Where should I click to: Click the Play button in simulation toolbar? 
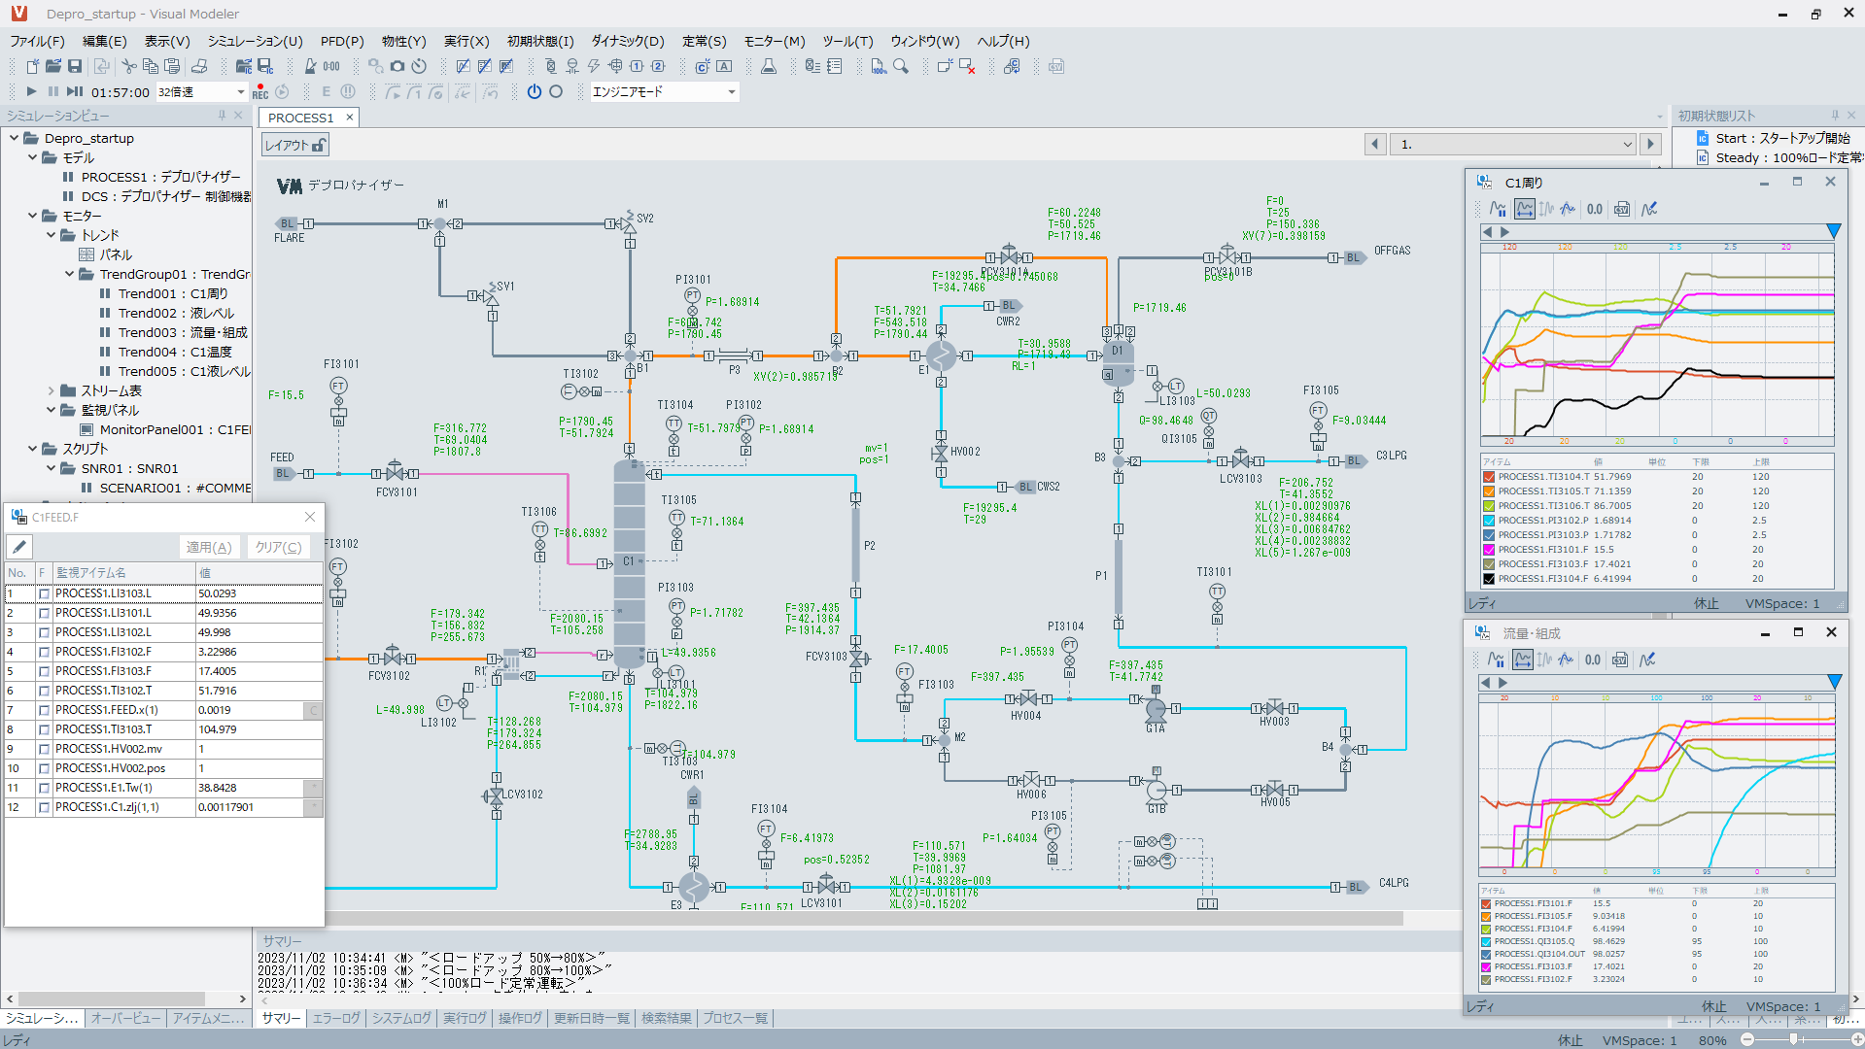tap(31, 91)
